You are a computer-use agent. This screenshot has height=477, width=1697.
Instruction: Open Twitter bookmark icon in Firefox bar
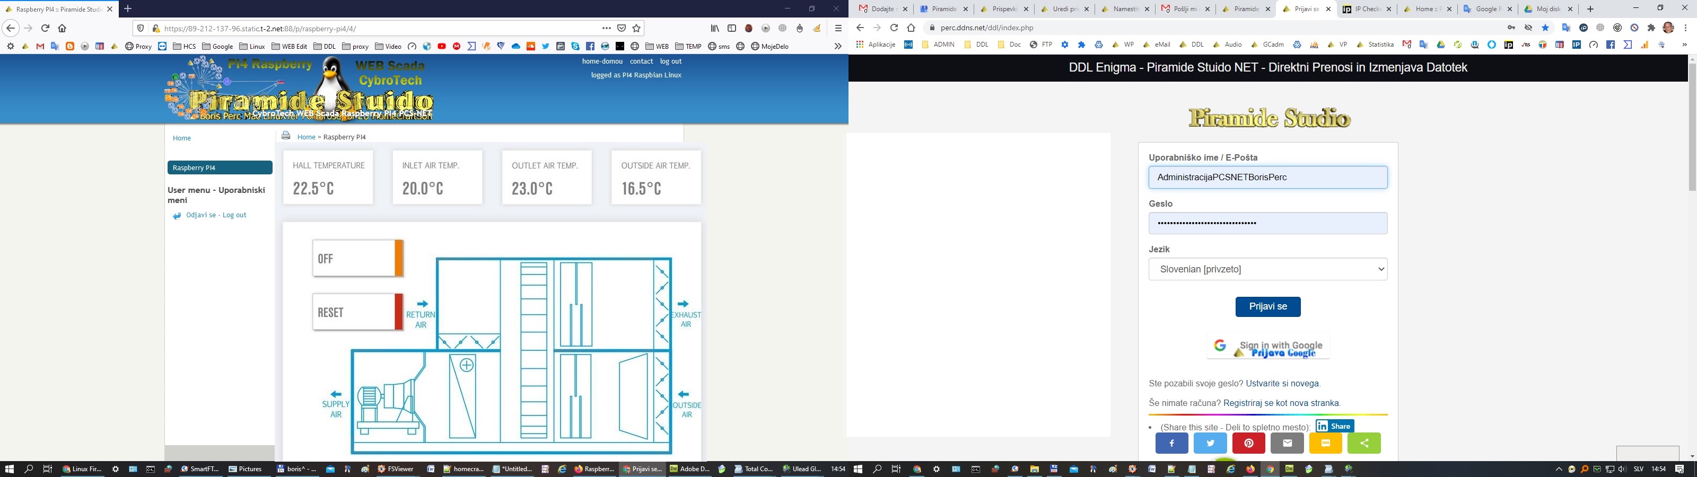click(x=546, y=46)
